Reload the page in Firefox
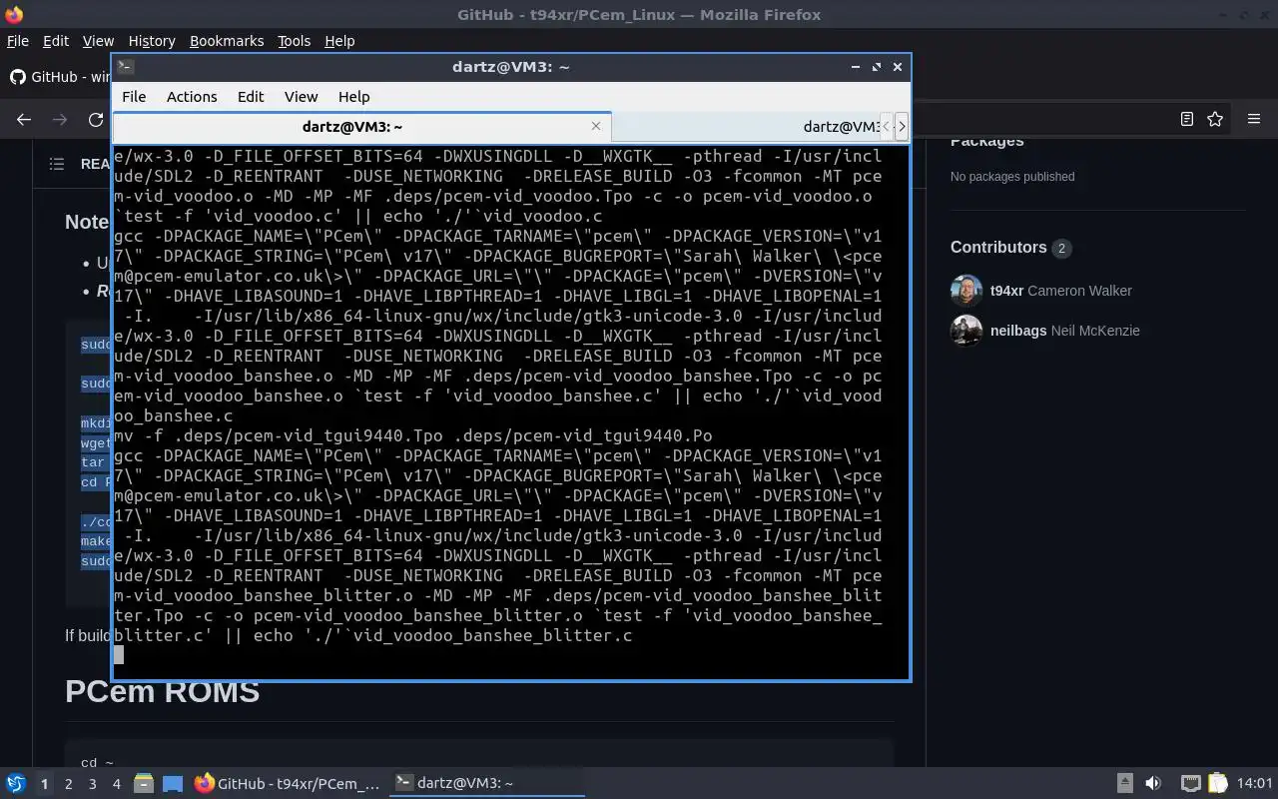The image size is (1278, 799). pos(96,119)
